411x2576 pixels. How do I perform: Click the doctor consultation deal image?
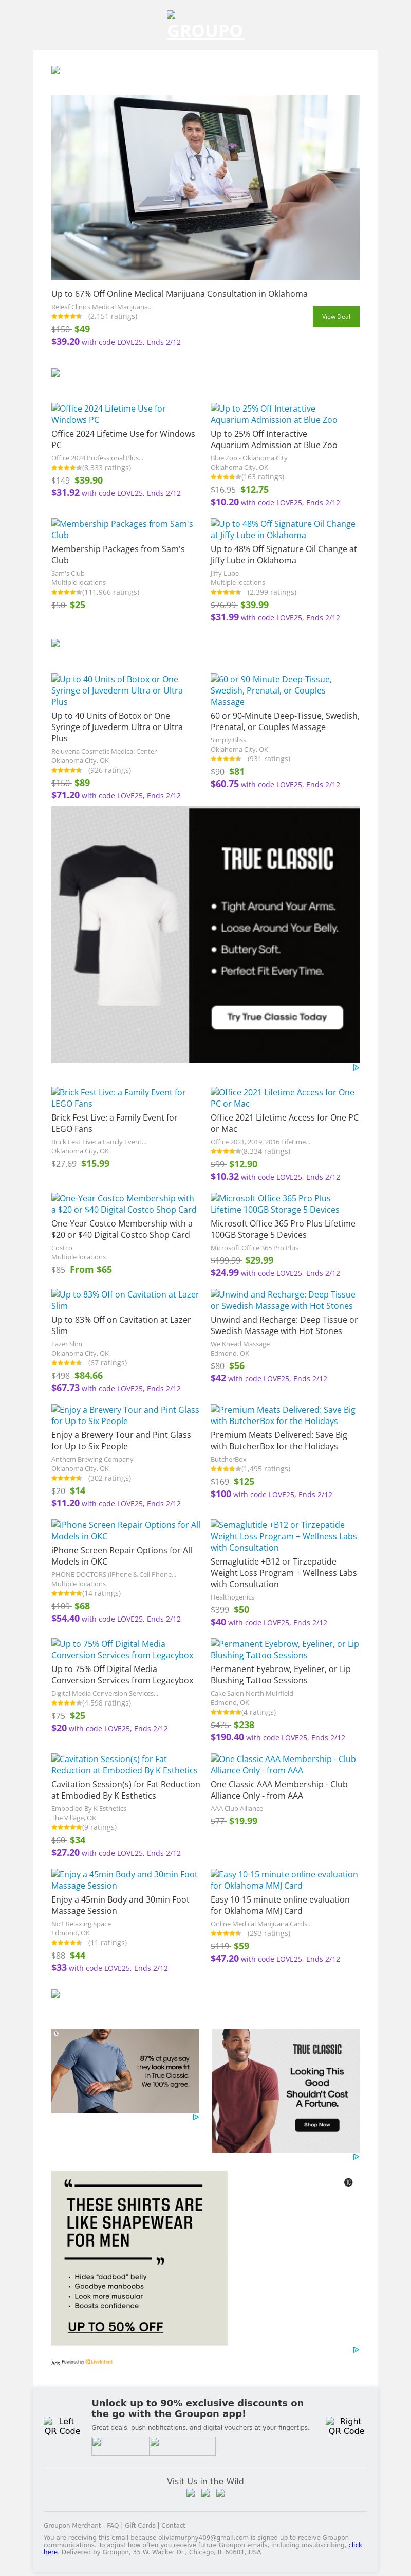[x=204, y=187]
